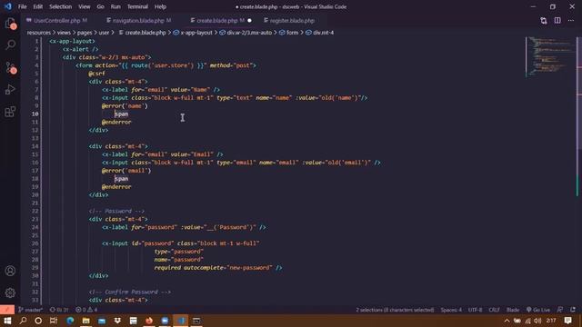Open the Run menu
Image resolution: width=582 pixels, height=327 pixels.
pyautogui.click(x=115, y=6)
